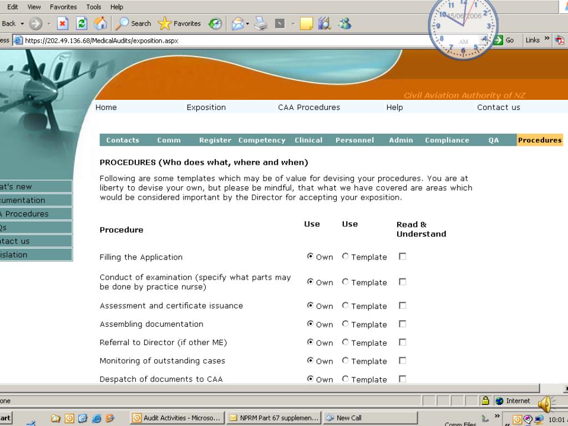Select Own for Filling the Application
Screen dimensions: 568x426
(x=310, y=256)
